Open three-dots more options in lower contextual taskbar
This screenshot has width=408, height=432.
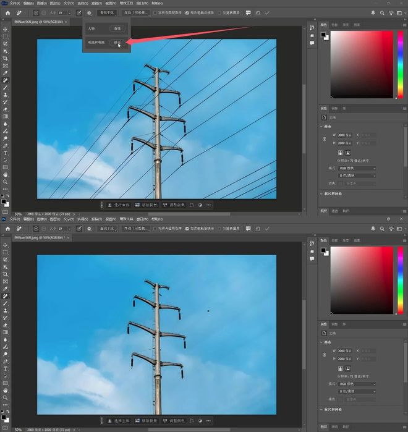[208, 421]
